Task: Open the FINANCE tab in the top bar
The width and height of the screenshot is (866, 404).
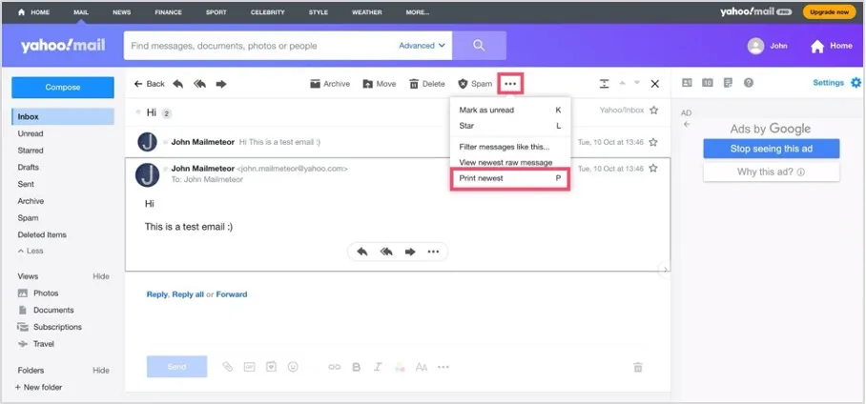Action: [x=169, y=12]
